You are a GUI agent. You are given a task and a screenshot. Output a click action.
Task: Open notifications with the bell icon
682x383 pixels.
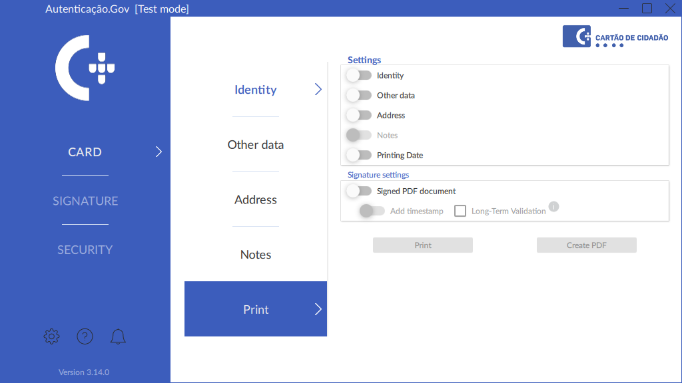[x=118, y=336]
